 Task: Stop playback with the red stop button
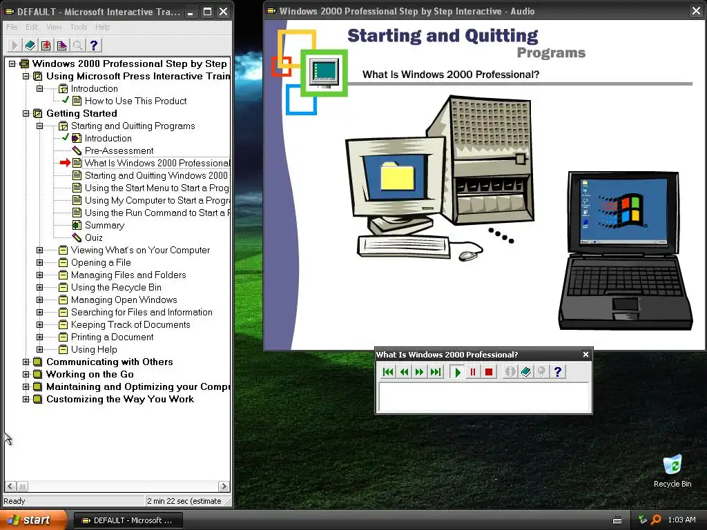489,372
